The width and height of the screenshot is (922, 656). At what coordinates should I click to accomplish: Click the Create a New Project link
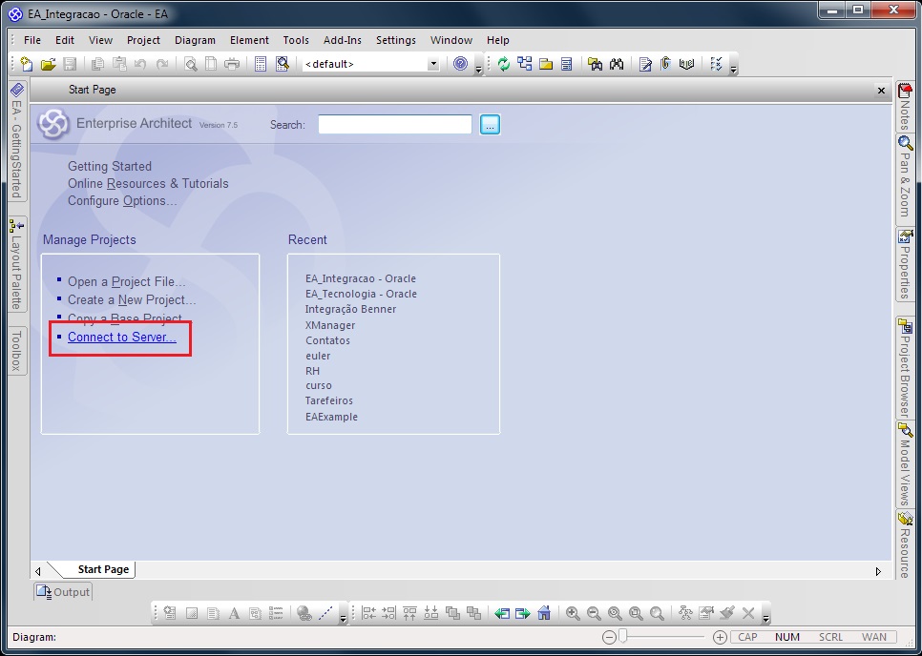tap(132, 300)
